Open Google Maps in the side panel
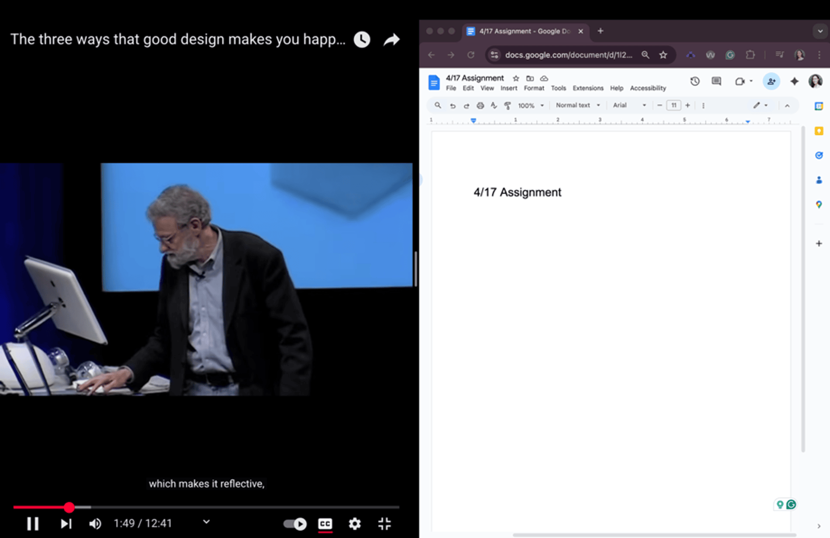Screen dimensions: 830x538 point(819,204)
